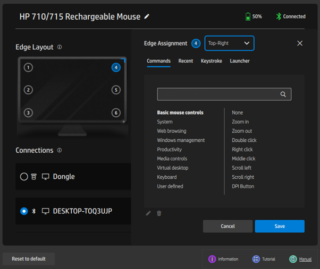Close the Edge Assignment panel
Viewport: 320px width, 269px height.
pos(300,43)
